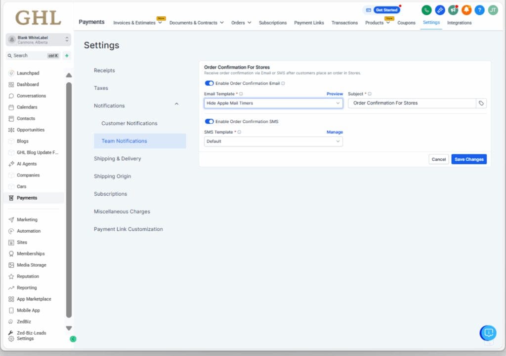Turn off Enable Order Confirmation SMS
Viewport: 506px width, 356px height.
pos(209,121)
